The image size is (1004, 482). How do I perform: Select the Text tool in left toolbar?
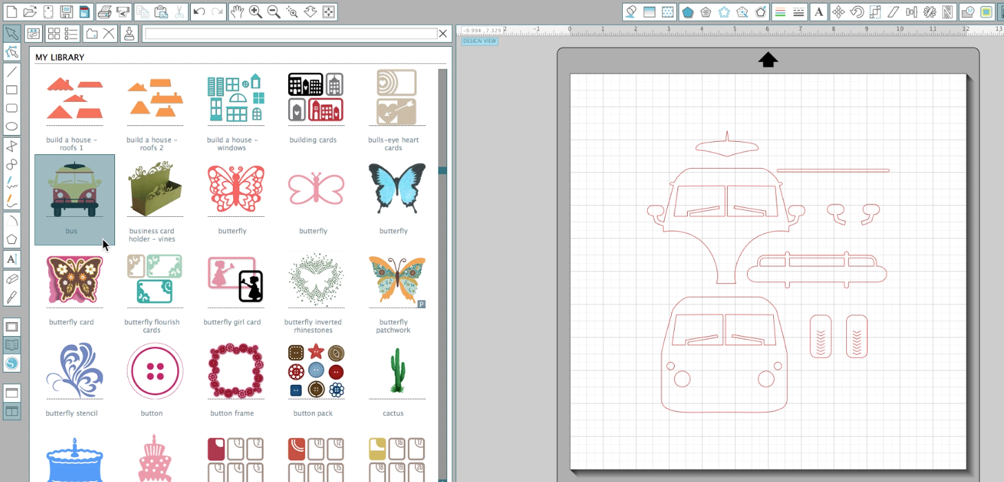[12, 260]
